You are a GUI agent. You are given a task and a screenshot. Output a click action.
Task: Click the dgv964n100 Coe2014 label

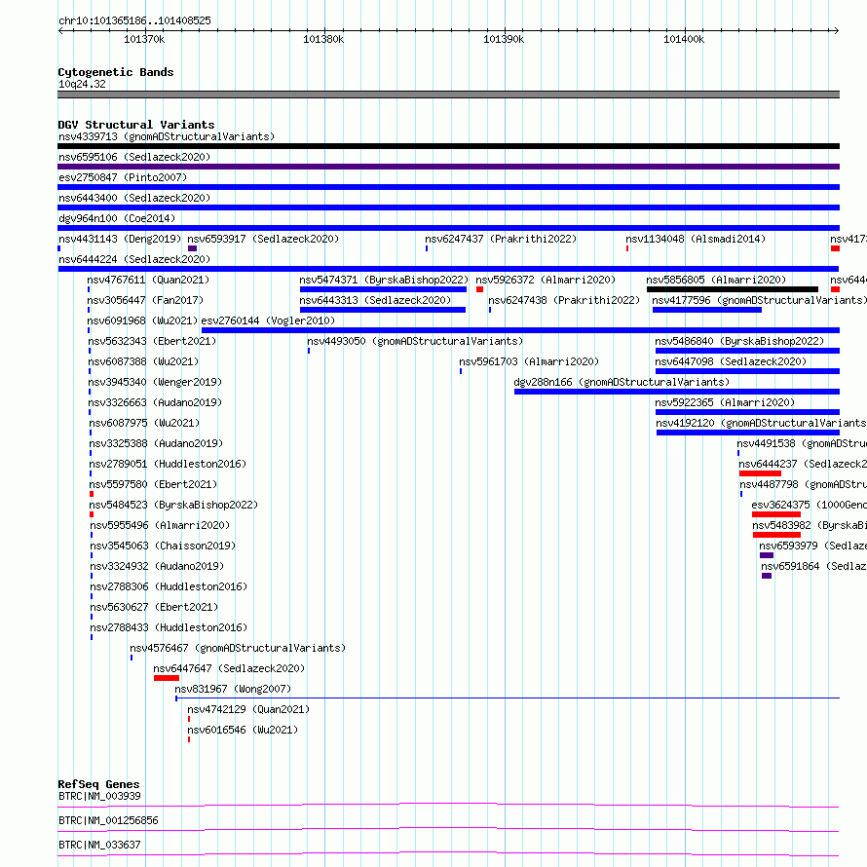[x=117, y=218]
